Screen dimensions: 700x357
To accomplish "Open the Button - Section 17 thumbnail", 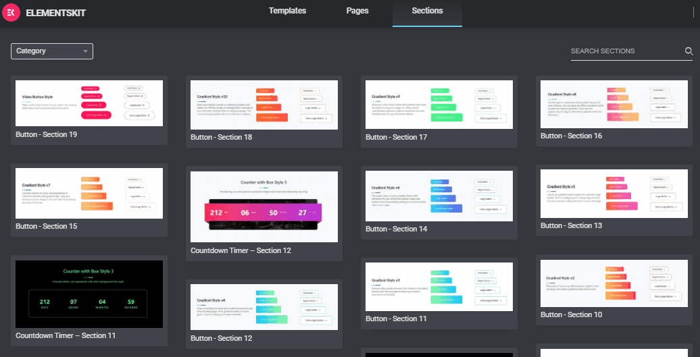I will [x=439, y=105].
